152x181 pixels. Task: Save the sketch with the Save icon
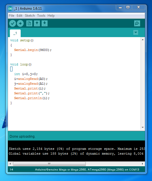(44, 24)
